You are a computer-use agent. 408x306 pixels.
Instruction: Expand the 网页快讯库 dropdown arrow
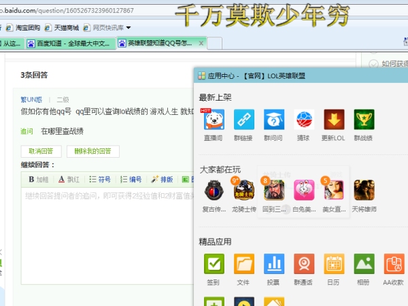pyautogui.click(x=129, y=28)
